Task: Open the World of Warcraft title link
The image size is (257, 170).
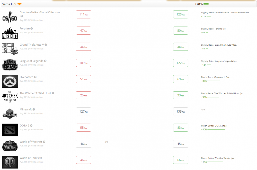Action: tap(31, 142)
